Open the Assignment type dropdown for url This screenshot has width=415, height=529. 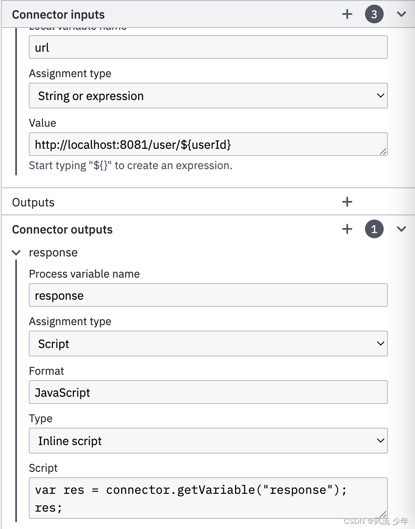pos(208,96)
